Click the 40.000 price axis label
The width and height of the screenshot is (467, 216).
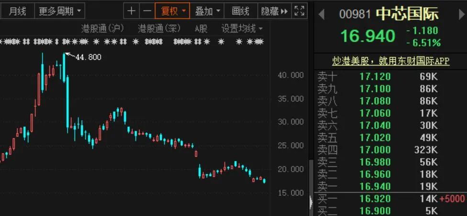click(x=291, y=75)
